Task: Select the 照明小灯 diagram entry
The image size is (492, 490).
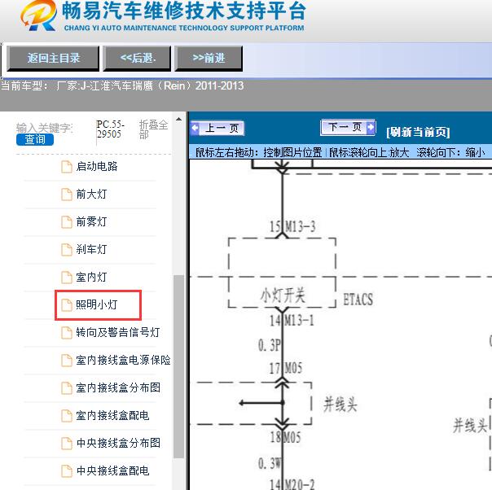Action: [97, 304]
